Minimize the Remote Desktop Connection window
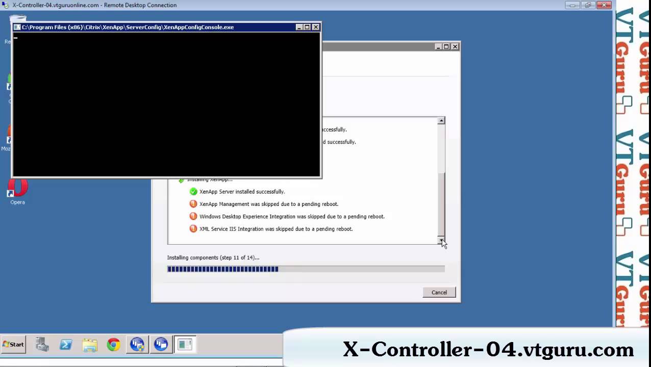Viewport: 651px width, 367px height. point(572,5)
